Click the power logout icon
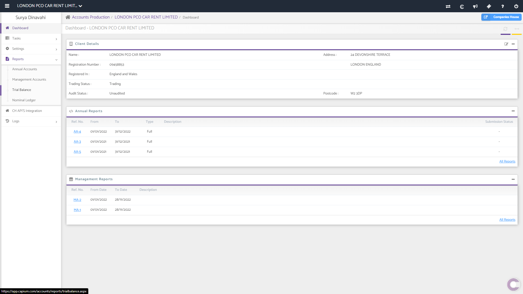This screenshot has width=523, height=294. click(516, 6)
